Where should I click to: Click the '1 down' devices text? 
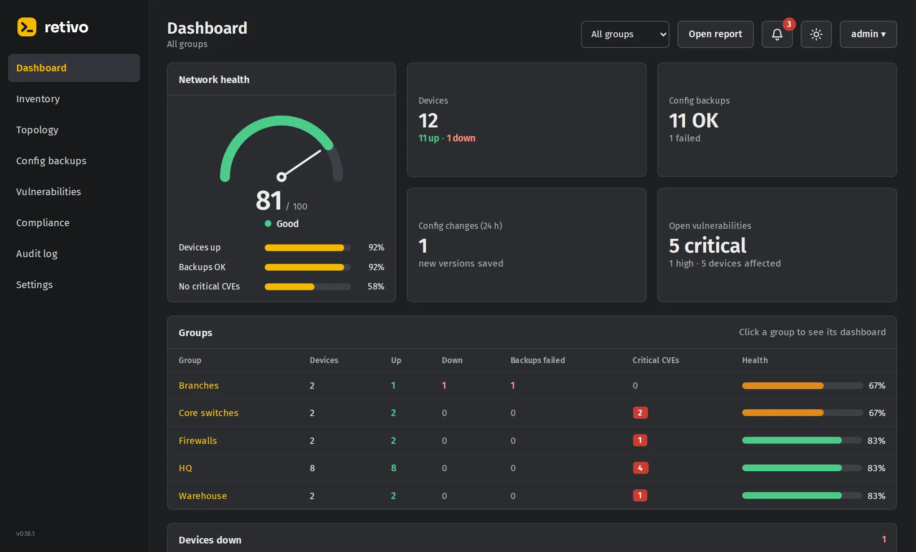tap(461, 138)
